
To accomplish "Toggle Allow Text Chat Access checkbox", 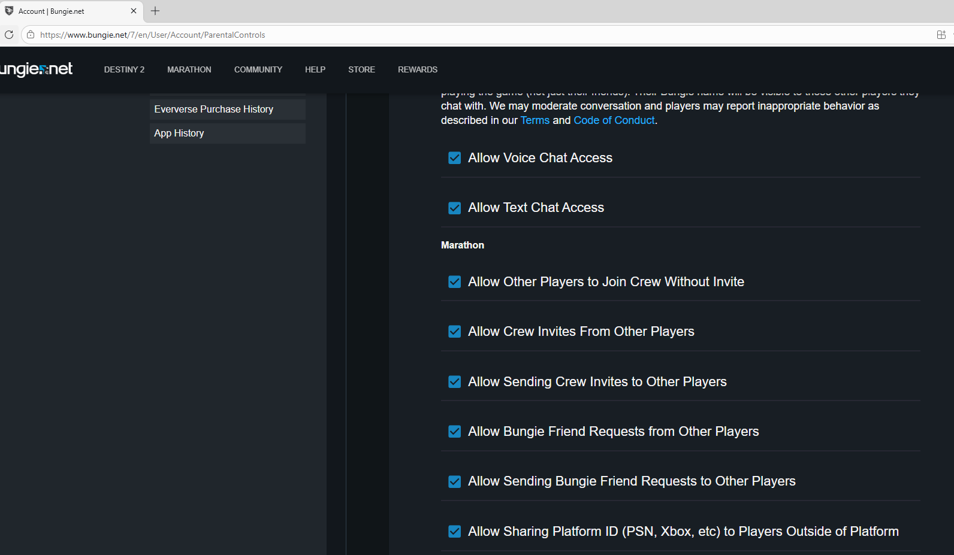I will tap(455, 208).
